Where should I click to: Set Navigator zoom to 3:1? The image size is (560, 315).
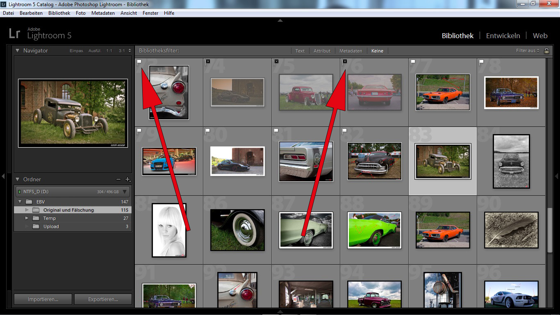pos(122,51)
